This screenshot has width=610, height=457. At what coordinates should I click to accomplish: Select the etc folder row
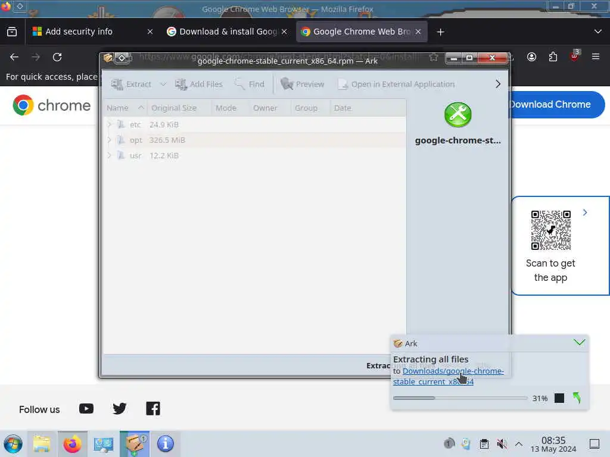tap(255, 124)
